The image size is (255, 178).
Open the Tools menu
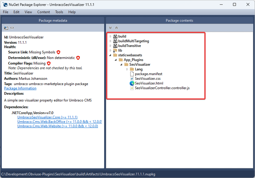tap(59, 12)
